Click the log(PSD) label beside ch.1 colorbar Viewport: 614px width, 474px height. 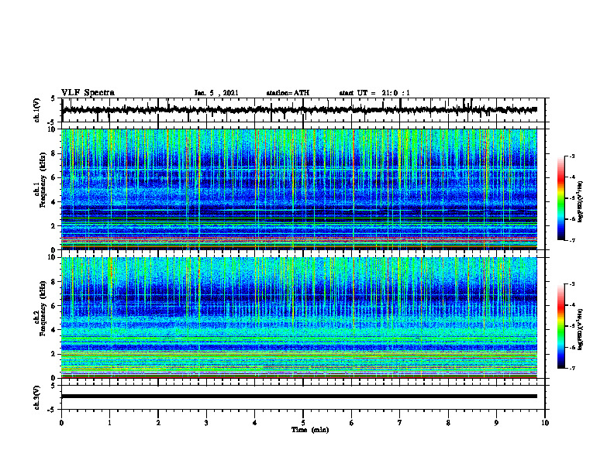coord(581,202)
